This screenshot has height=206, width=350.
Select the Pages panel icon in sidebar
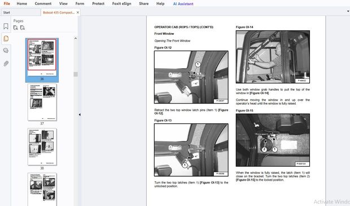coord(6,38)
